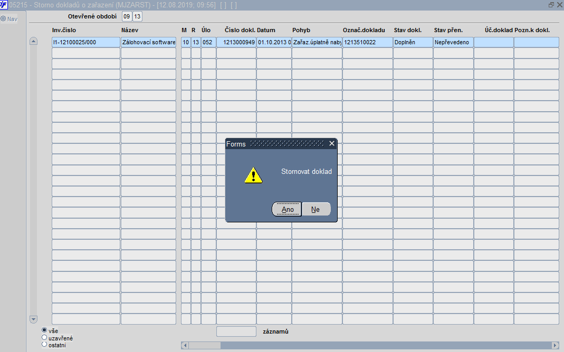
Task: Click the horizontal scrollbar right arrow
Action: pos(555,346)
